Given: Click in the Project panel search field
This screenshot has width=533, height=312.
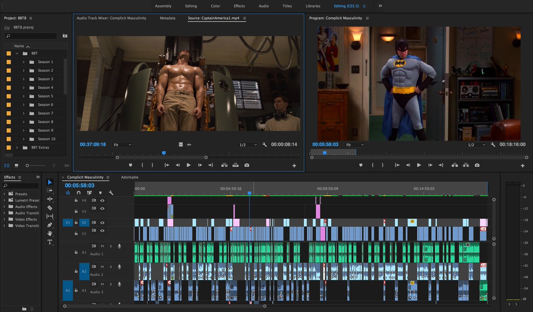Looking at the screenshot, I should [30, 36].
